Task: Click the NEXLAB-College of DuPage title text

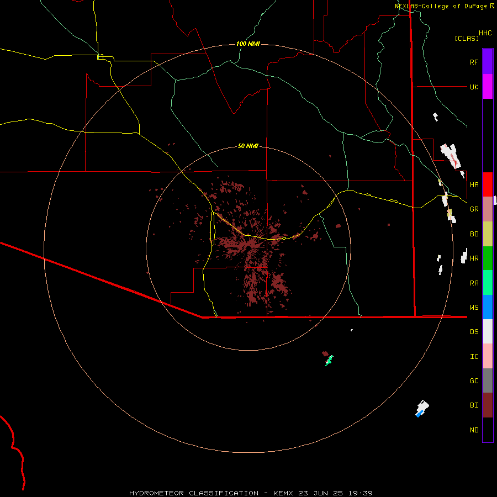Action: (x=441, y=6)
